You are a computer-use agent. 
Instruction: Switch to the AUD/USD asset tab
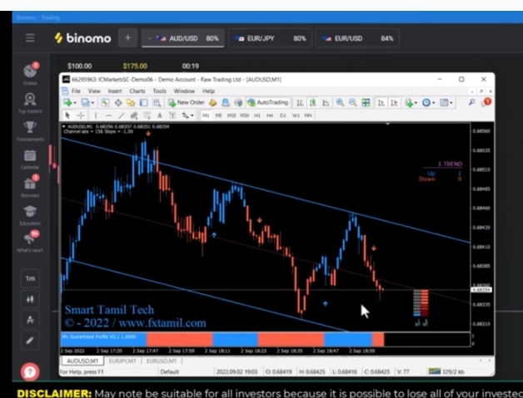click(x=182, y=38)
